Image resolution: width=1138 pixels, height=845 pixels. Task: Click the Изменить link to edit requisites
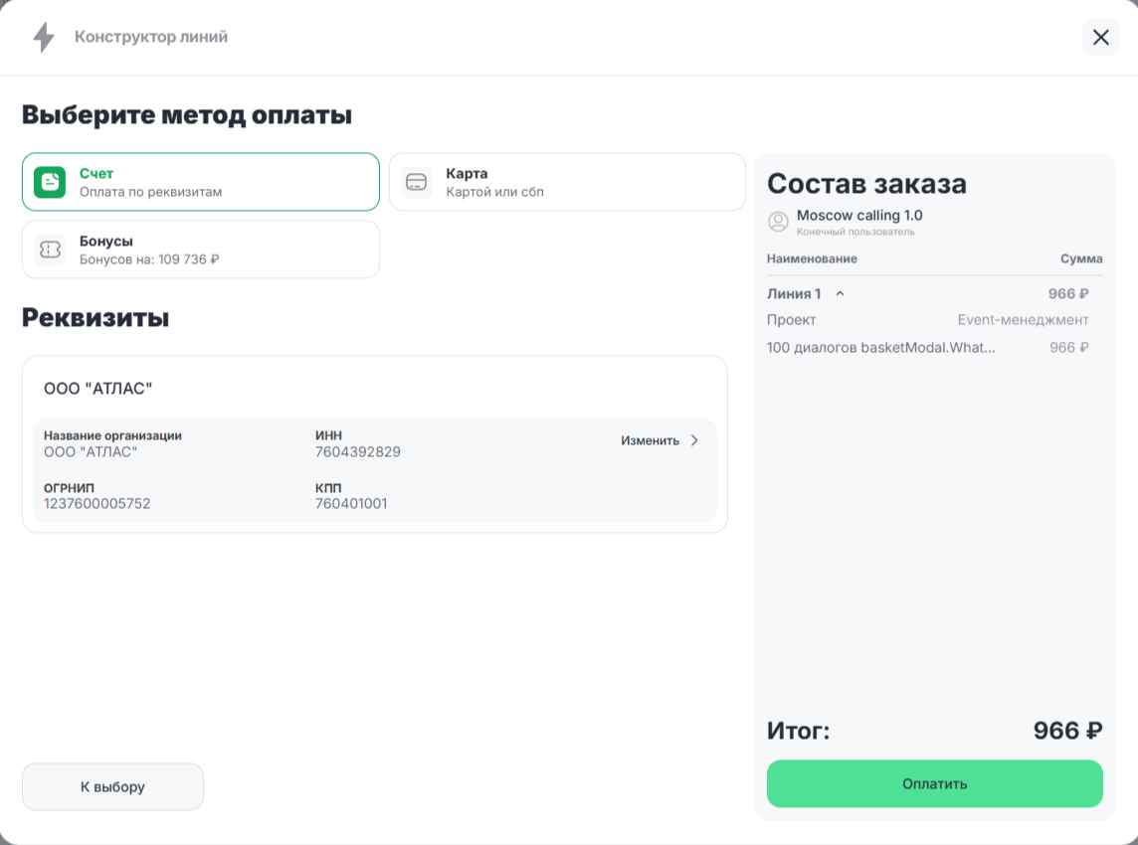pyautogui.click(x=650, y=440)
